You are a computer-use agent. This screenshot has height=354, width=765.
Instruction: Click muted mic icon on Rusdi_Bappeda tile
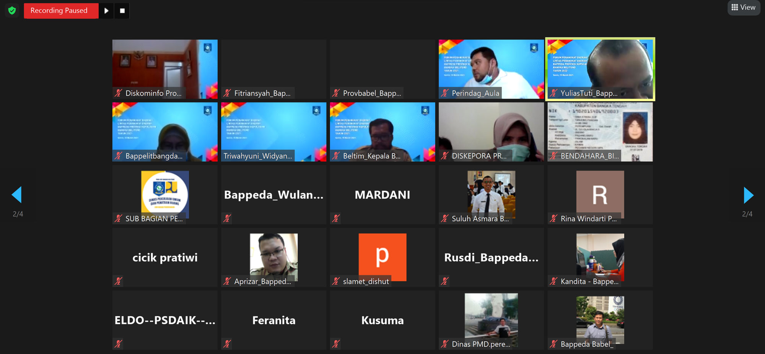(x=444, y=281)
